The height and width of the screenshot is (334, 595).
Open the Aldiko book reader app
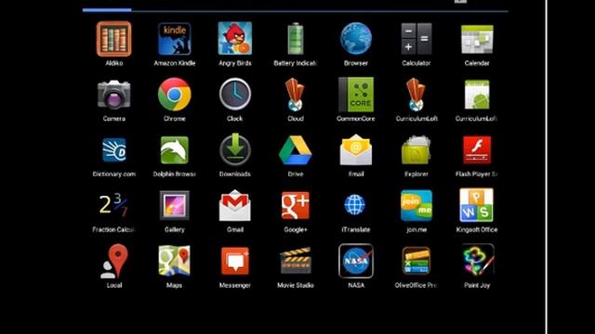coord(113,39)
